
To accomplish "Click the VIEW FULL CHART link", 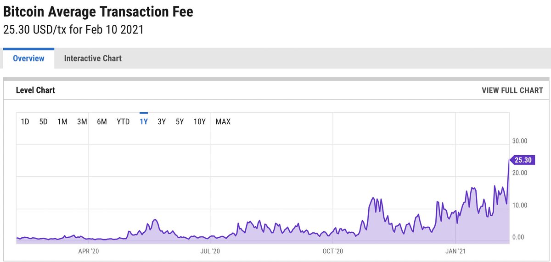I will click(512, 90).
